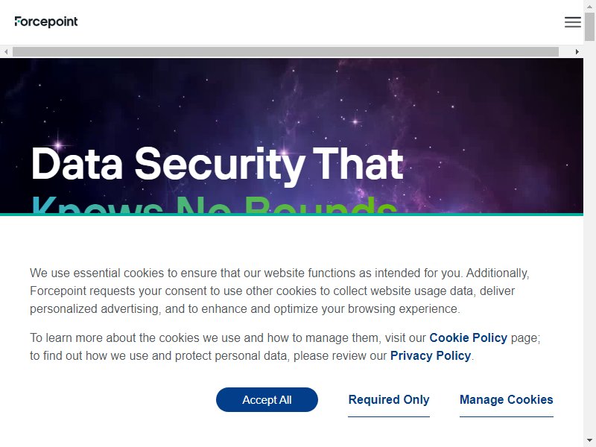Image resolution: width=596 pixels, height=447 pixels.
Task: Click the gradient "Knows No Bounds" heading text
Action: coord(214,204)
